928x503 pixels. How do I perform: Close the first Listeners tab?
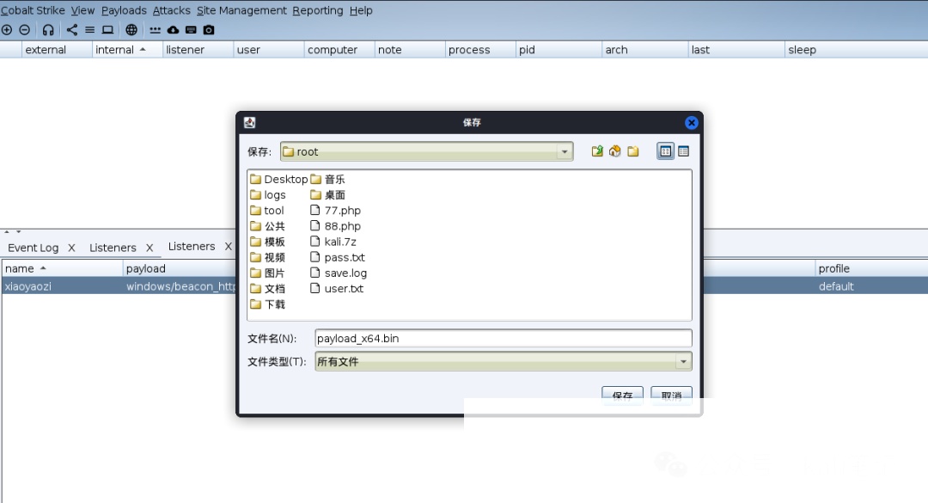point(150,248)
